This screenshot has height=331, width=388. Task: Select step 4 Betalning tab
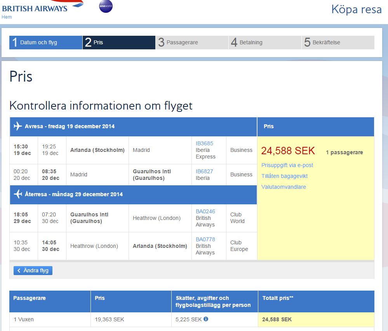(265, 43)
